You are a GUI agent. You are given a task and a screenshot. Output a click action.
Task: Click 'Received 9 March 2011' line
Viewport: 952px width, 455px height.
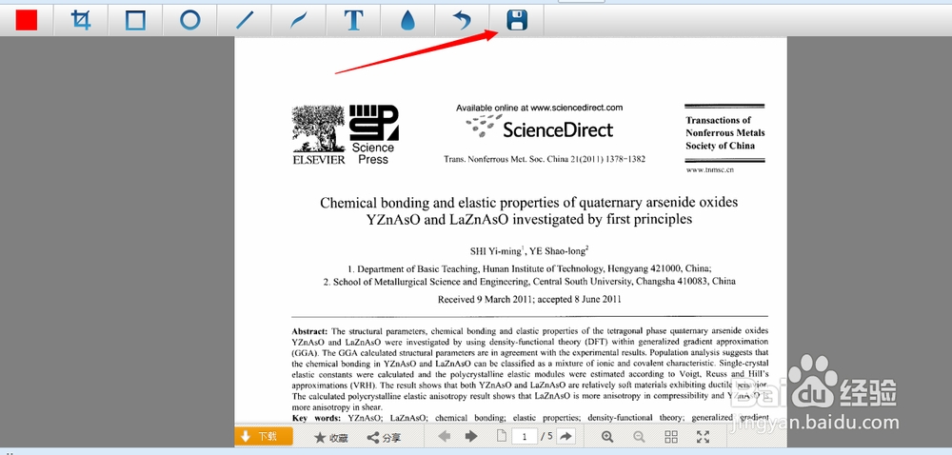pos(528,299)
